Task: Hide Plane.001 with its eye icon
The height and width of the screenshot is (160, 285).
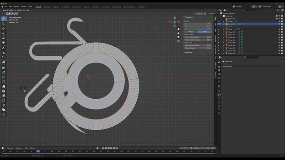Action: click(279, 32)
